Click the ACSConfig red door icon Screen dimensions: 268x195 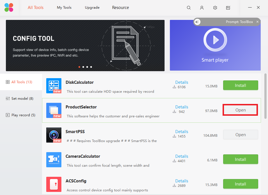click(54, 184)
